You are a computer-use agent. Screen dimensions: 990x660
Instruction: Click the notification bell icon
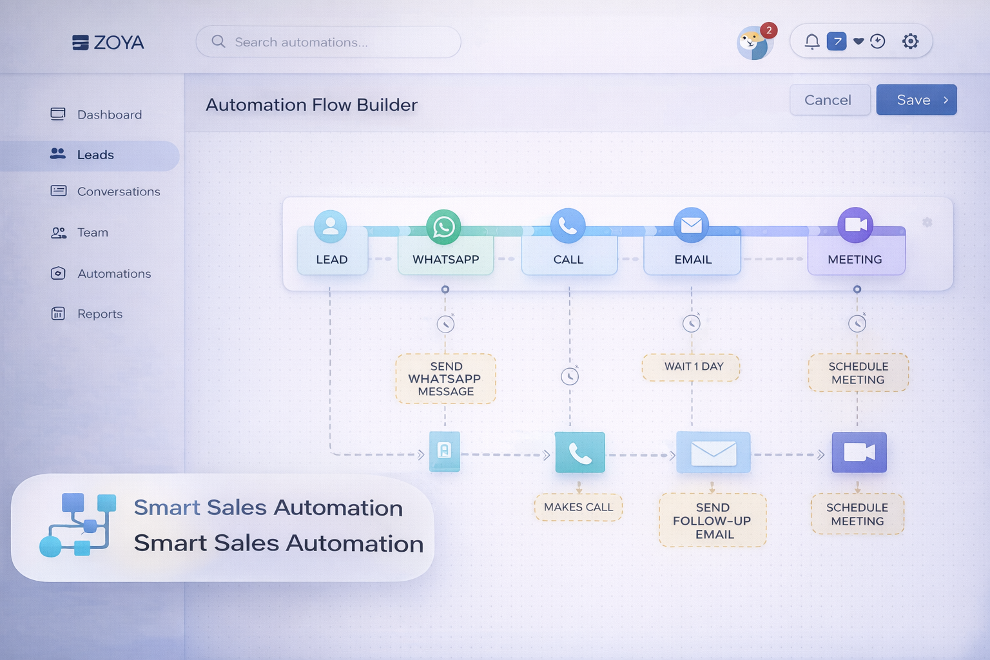point(812,41)
